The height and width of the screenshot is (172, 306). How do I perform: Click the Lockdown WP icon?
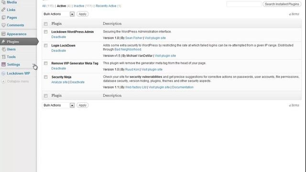click(3, 73)
